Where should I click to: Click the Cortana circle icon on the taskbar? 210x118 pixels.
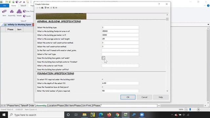pyautogui.click(x=68, y=115)
